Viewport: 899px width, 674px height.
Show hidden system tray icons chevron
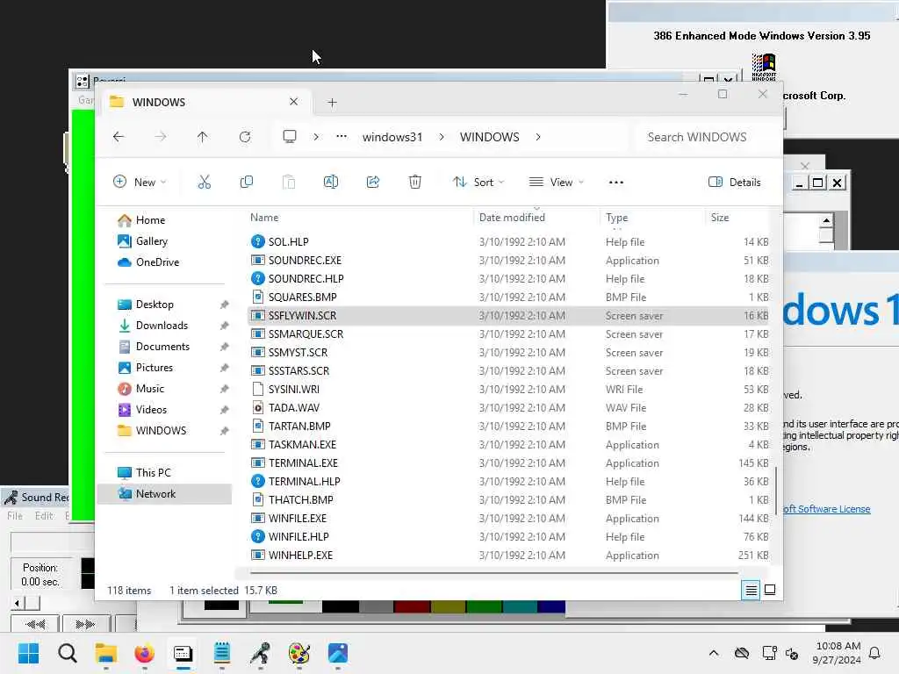pos(714,653)
